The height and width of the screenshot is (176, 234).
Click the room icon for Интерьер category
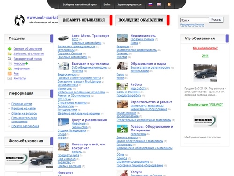coord(63,146)
